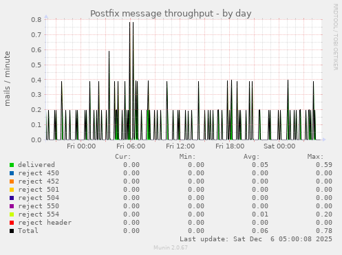Click the 'Min:' column header

coord(187,157)
